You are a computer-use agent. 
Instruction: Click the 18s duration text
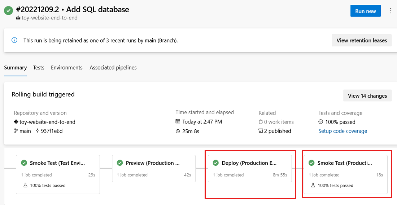(x=380, y=175)
